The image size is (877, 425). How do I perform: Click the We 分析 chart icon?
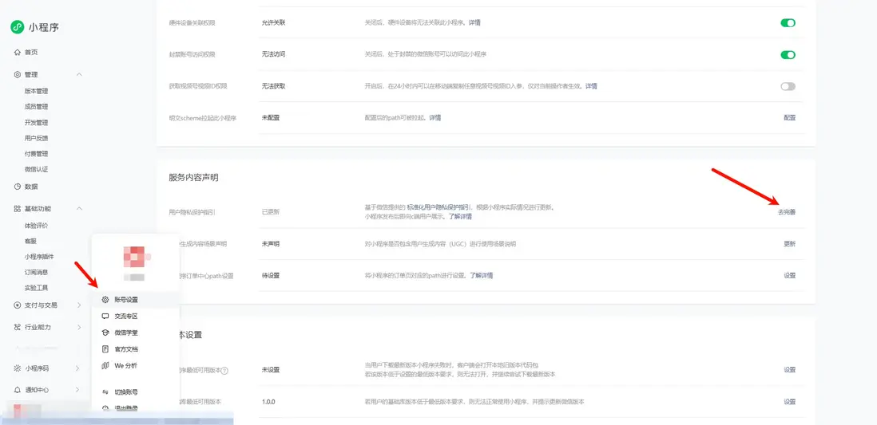coord(105,366)
